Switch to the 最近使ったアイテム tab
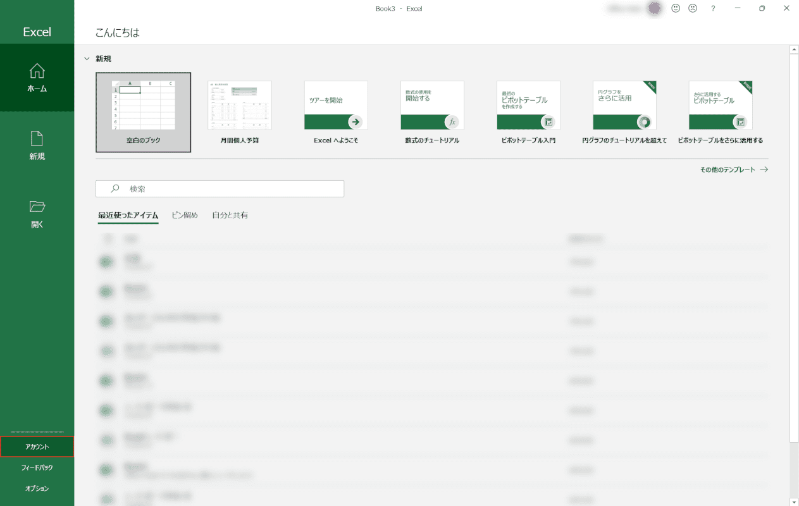This screenshot has height=506, width=799. [x=128, y=216]
